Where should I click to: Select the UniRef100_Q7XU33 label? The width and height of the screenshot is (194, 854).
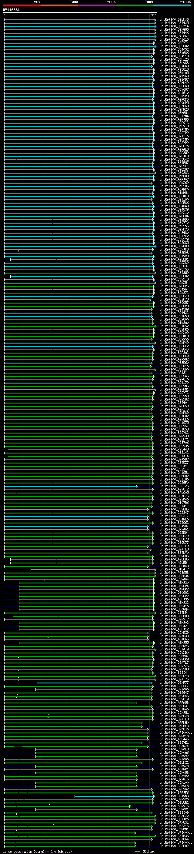click(x=174, y=636)
